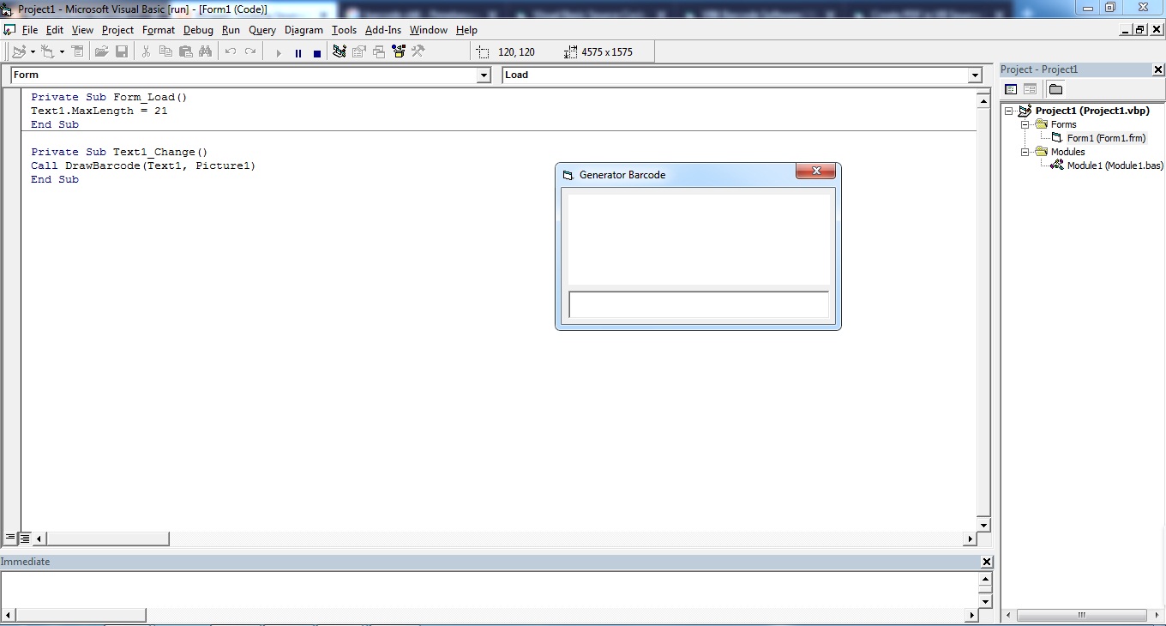Switch to Procedure View in code editor

[10, 539]
